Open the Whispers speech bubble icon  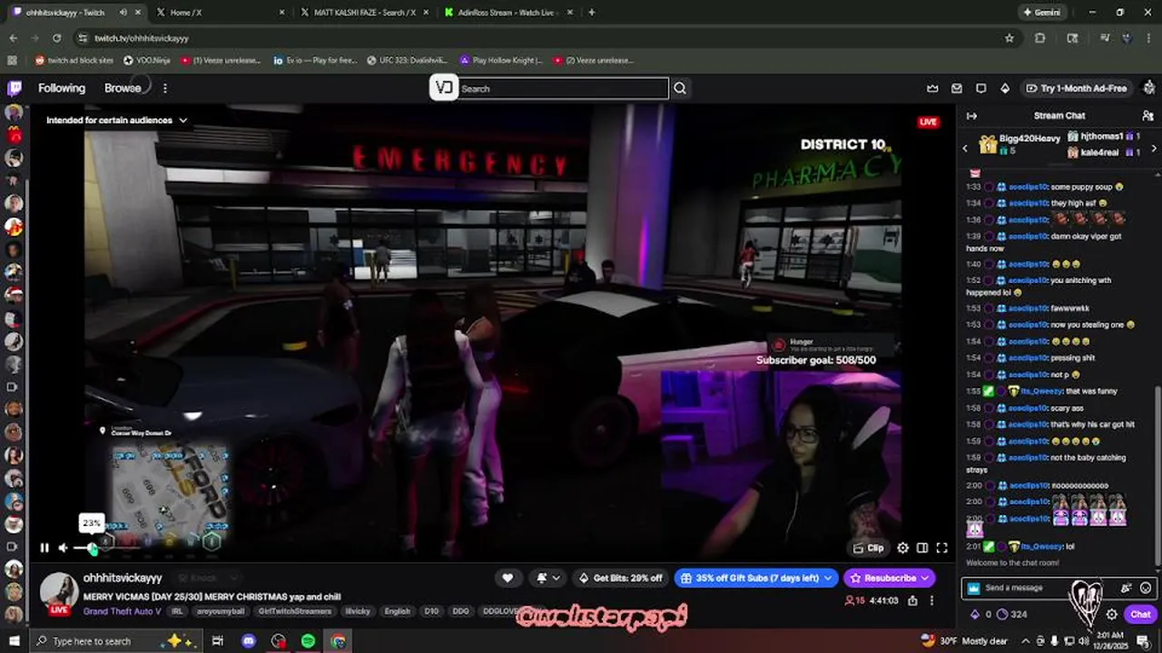point(980,88)
